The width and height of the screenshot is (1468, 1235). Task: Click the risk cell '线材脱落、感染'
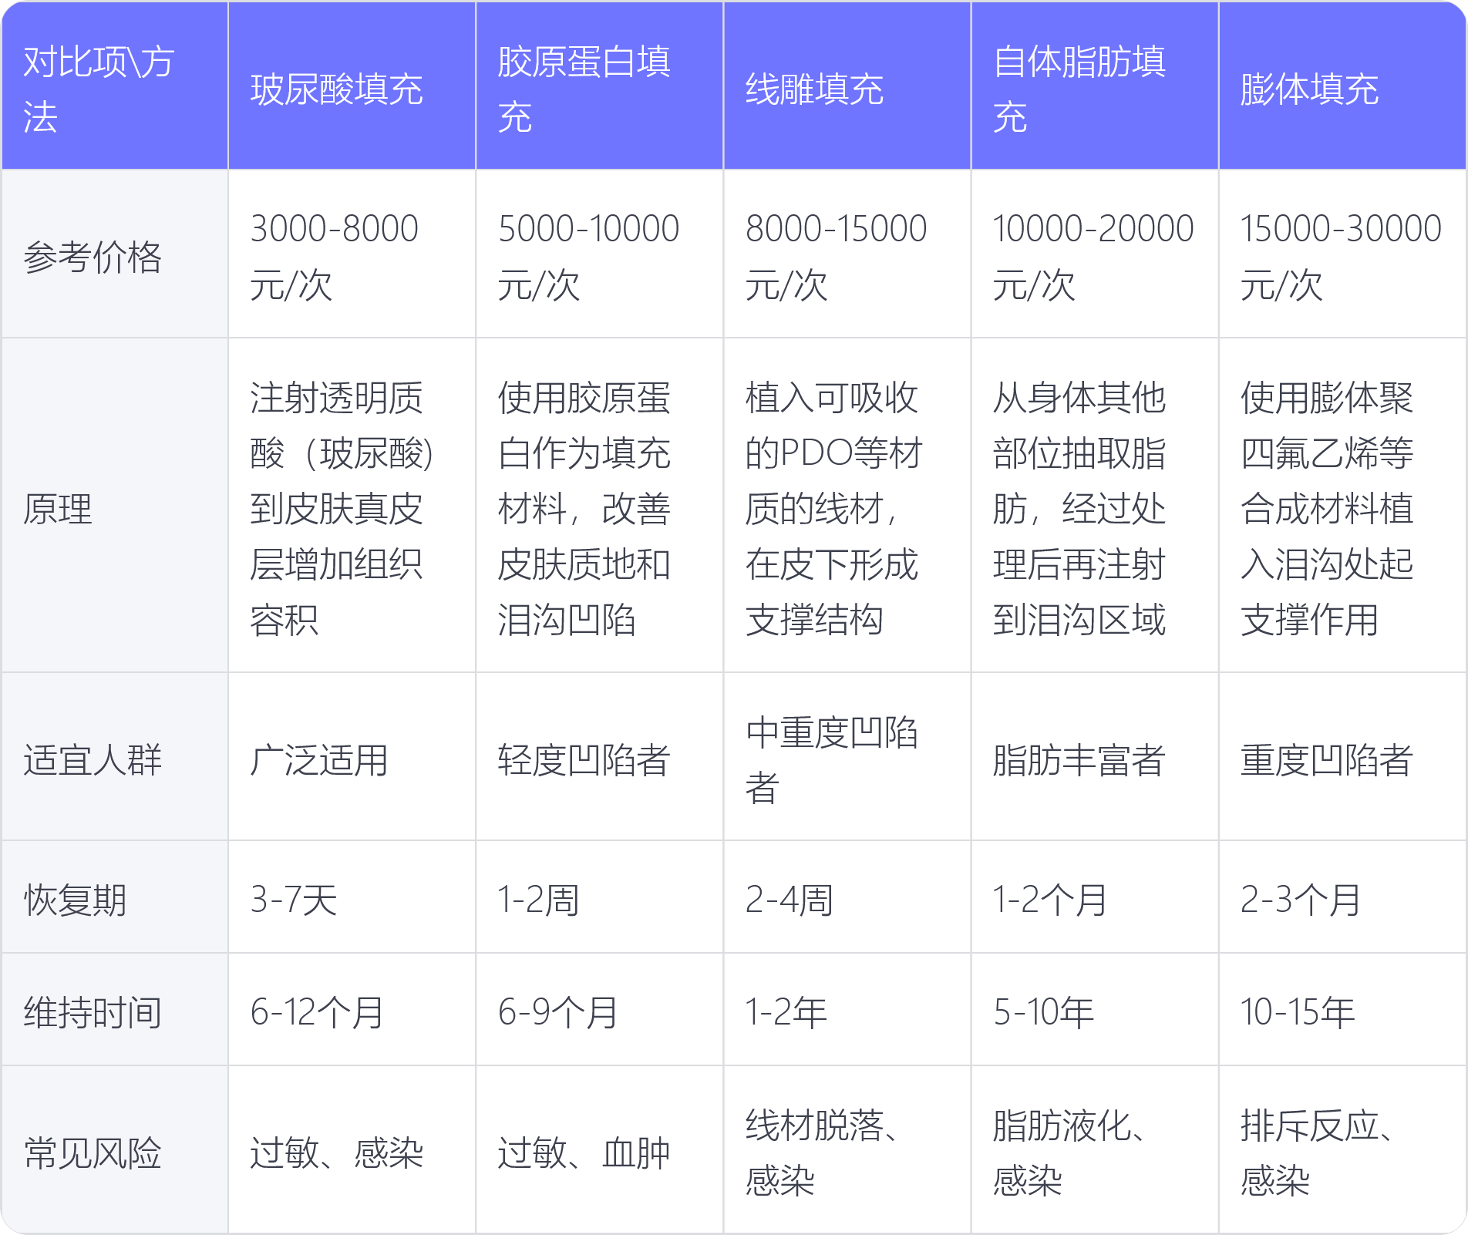[847, 1149]
